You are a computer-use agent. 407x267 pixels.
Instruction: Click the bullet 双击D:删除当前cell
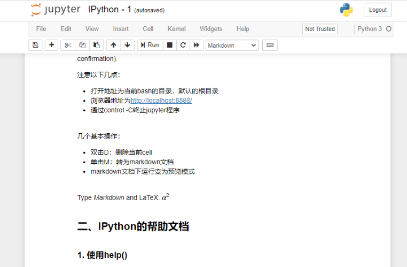(121, 152)
